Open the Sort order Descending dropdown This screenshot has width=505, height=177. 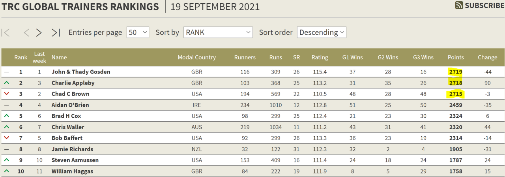coord(322,32)
